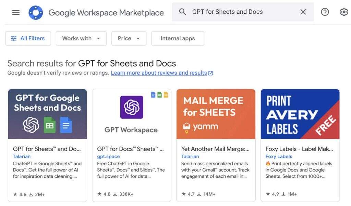Open the All Filters panel

(28, 38)
